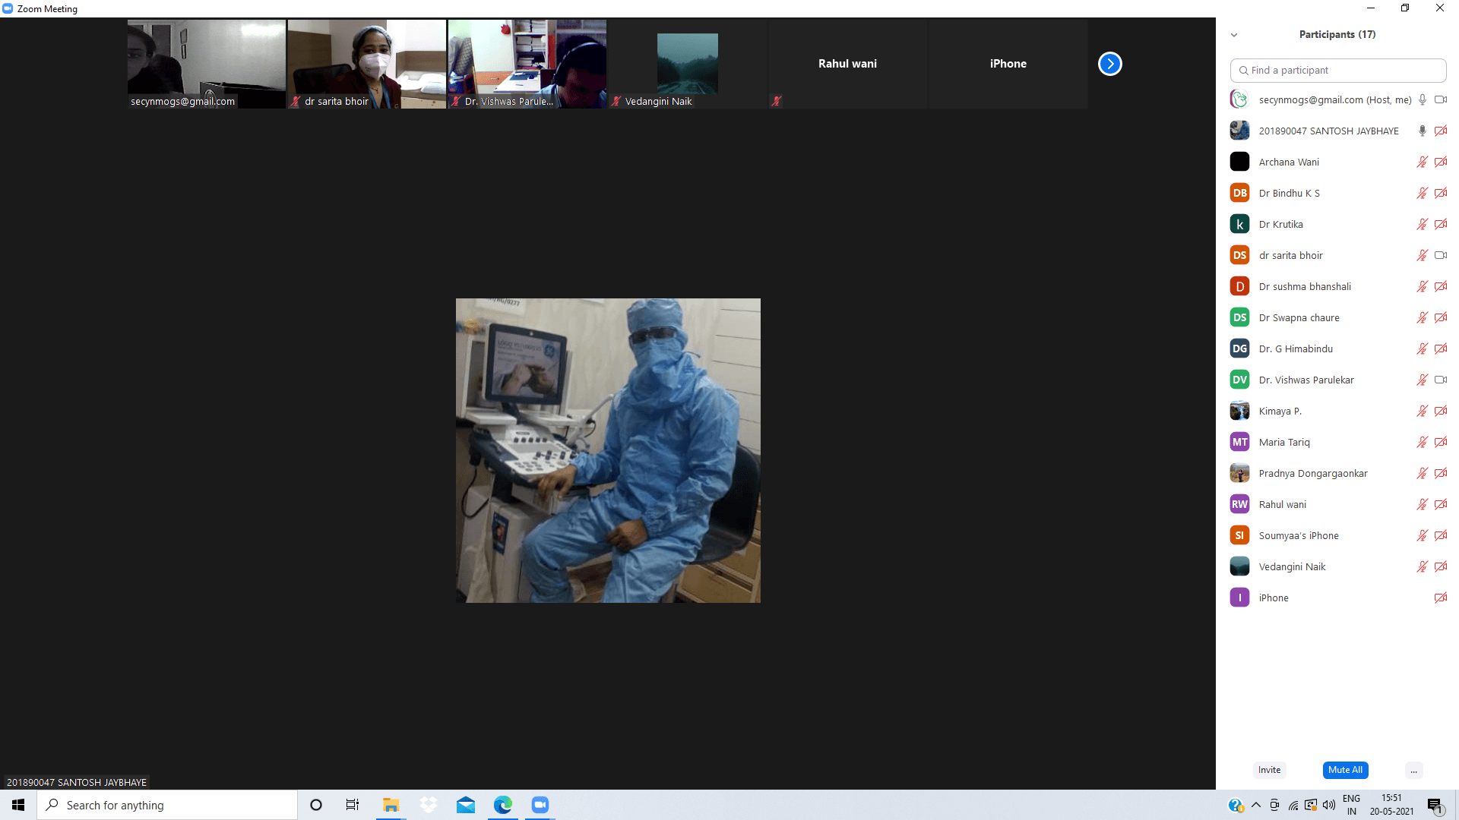Viewport: 1459px width, 820px height.
Task: Click microphone icon next to SANTOSH JAYBHAYE
Action: click(1422, 131)
